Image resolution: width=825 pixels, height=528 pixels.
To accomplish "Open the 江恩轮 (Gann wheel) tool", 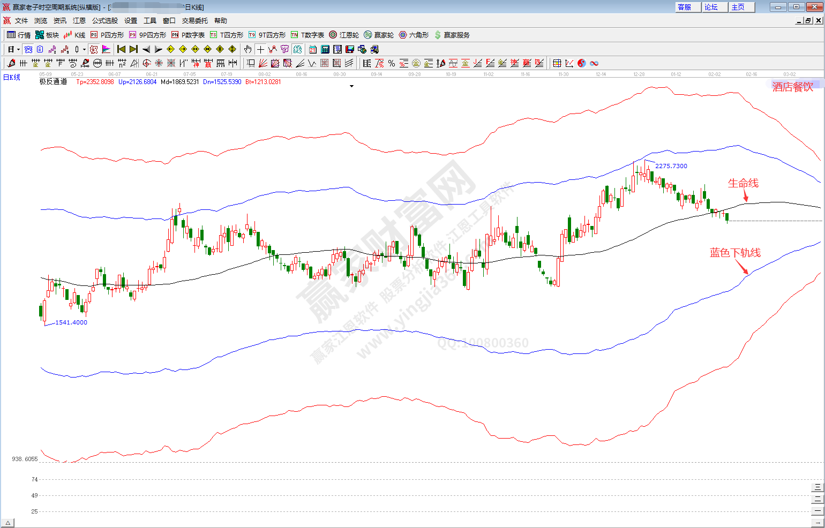I will click(x=344, y=35).
